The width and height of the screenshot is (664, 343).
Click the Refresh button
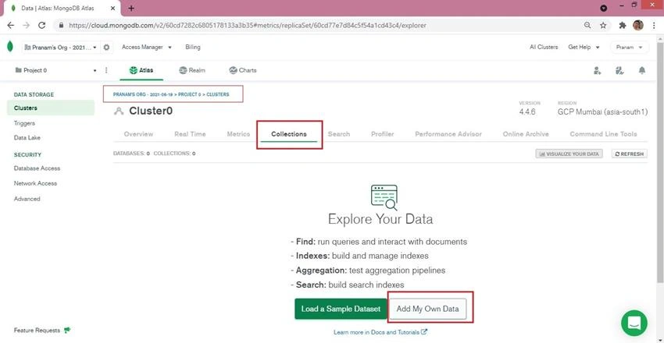tap(630, 154)
